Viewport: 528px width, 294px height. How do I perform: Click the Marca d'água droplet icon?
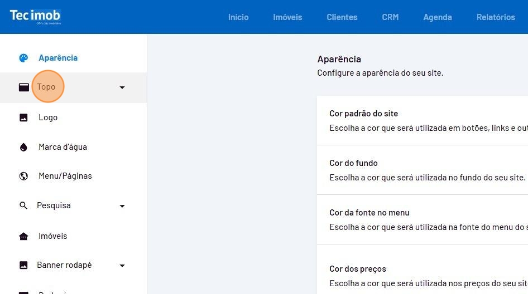pyautogui.click(x=23, y=147)
